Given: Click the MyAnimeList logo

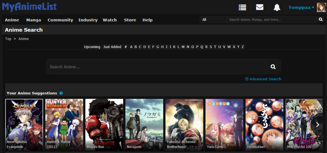Looking at the screenshot, I should pos(29,7).
